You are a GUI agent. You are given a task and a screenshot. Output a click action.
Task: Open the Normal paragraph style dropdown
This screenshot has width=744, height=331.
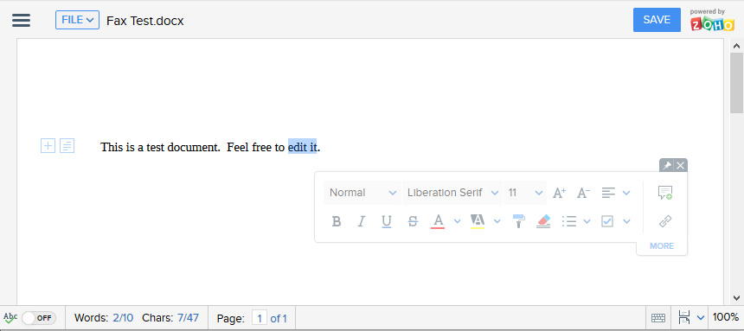pyautogui.click(x=362, y=193)
